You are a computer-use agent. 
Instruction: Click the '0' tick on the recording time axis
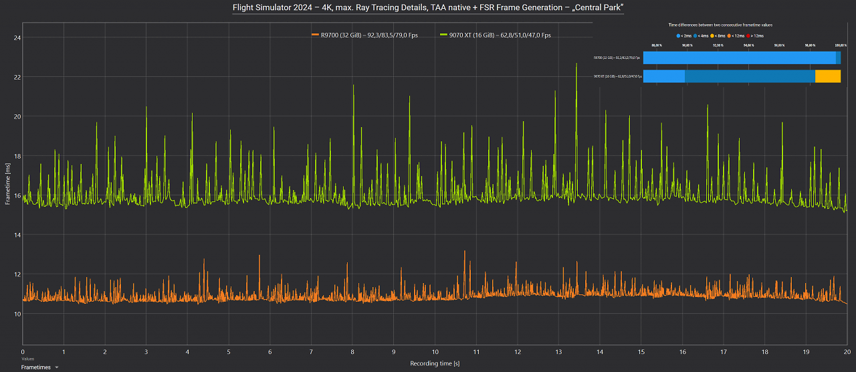pyautogui.click(x=23, y=351)
